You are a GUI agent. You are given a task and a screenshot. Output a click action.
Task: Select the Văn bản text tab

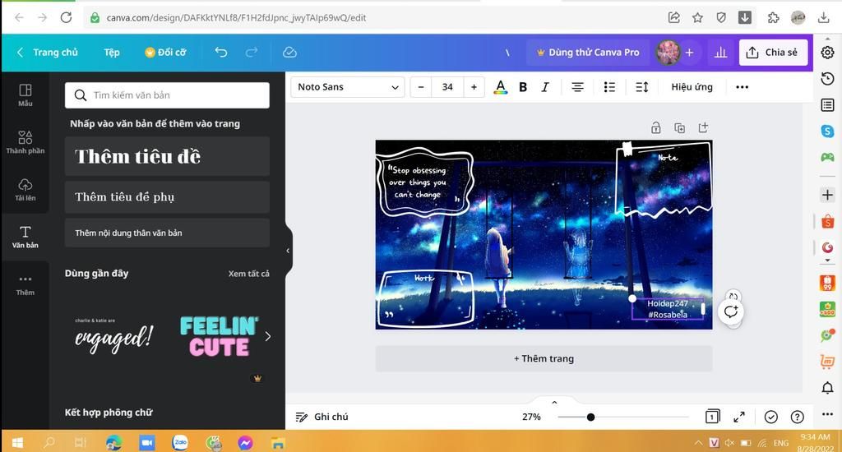point(25,237)
